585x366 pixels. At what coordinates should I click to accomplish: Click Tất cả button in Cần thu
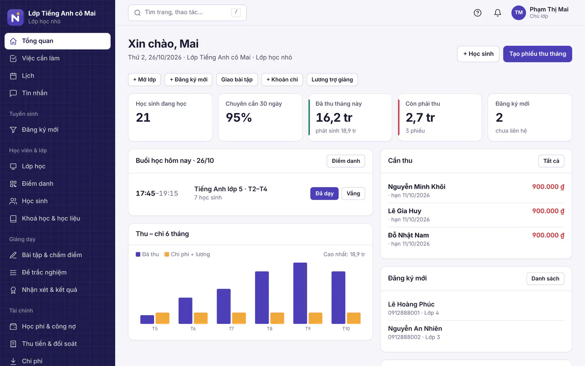pos(551,161)
